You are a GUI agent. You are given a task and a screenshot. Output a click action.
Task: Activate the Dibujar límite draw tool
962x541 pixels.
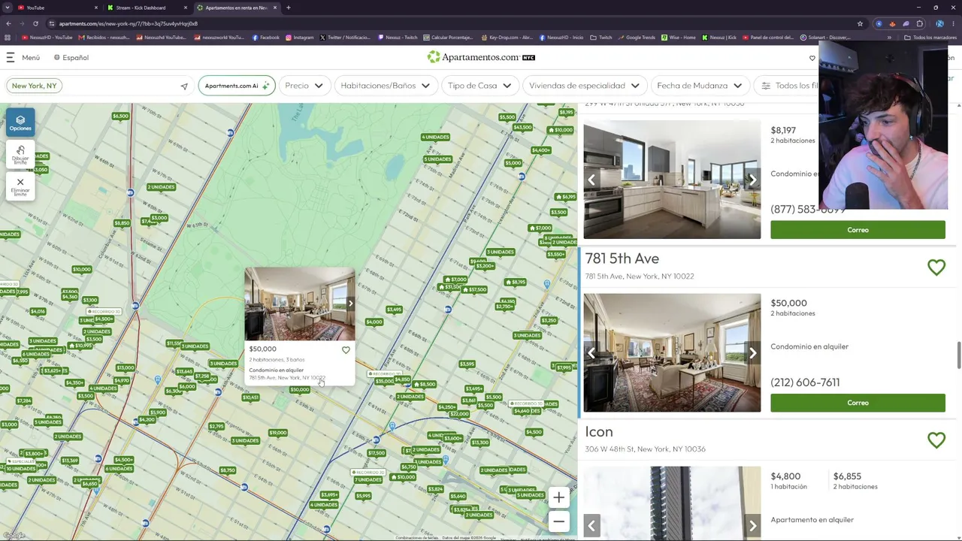coord(20,154)
